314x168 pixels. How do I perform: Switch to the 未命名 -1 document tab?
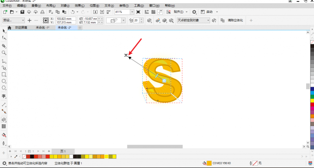click(42, 28)
